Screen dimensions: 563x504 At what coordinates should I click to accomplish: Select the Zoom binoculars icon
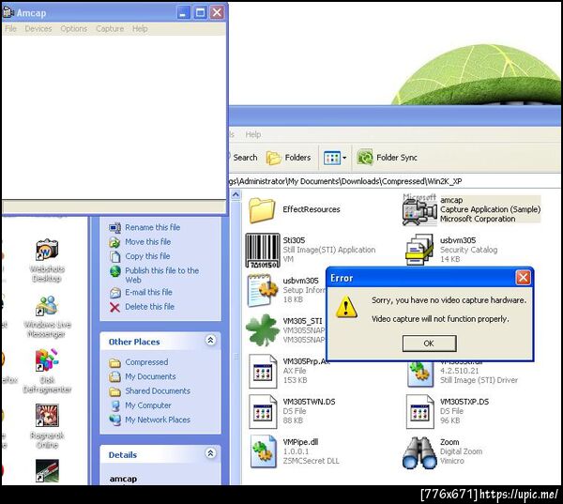pyautogui.click(x=419, y=452)
